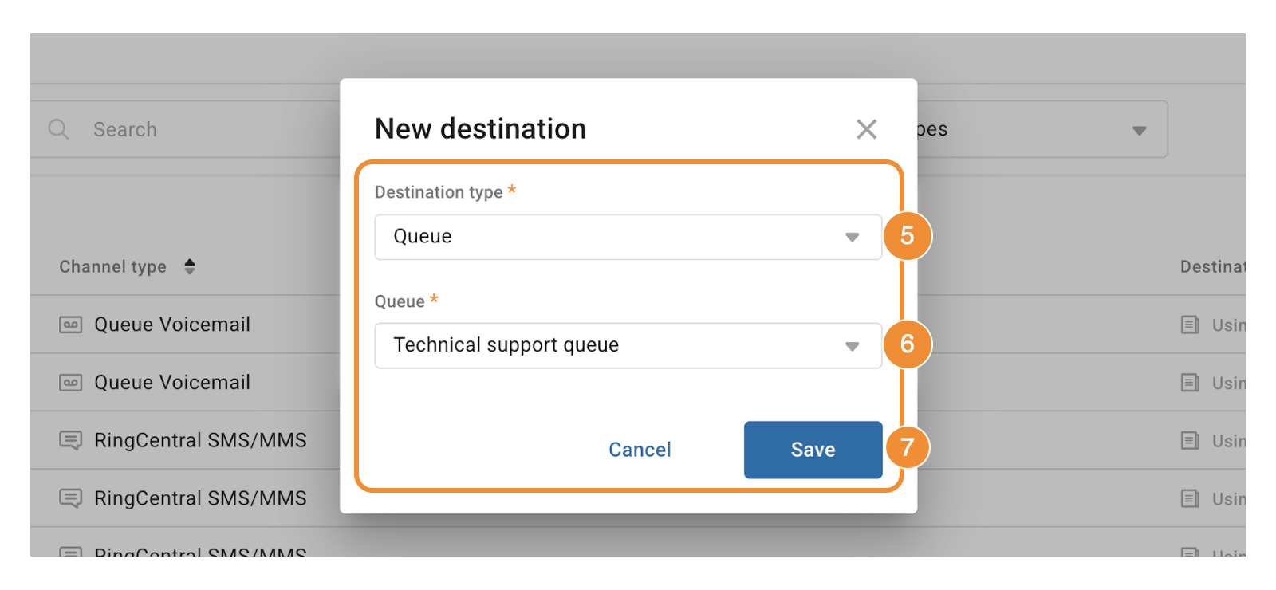
Task: Click destination document icon in fourth row
Action: pyautogui.click(x=1190, y=498)
